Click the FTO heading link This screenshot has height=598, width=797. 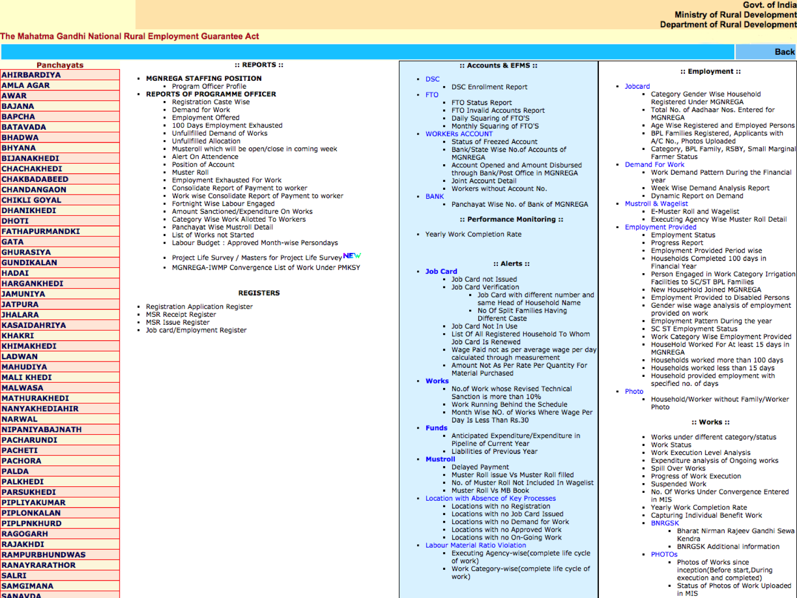point(432,95)
